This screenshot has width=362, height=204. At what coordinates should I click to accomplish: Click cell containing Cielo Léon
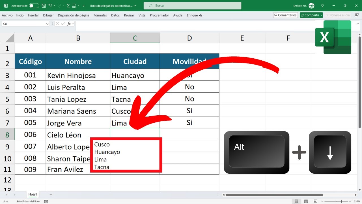[x=78, y=135]
